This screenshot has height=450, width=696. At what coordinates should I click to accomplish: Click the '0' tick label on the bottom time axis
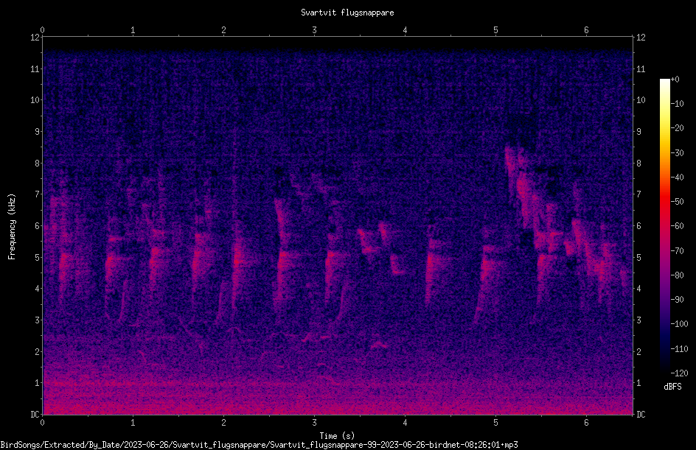pos(43,423)
